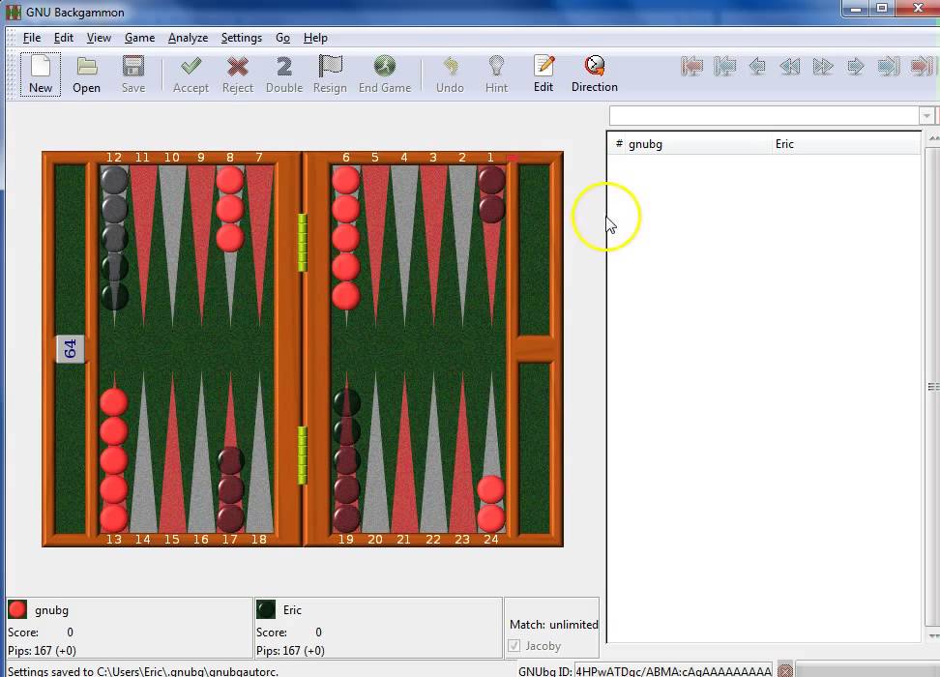Open the Game menu
Viewport: 940px width, 677px height.
coord(139,38)
